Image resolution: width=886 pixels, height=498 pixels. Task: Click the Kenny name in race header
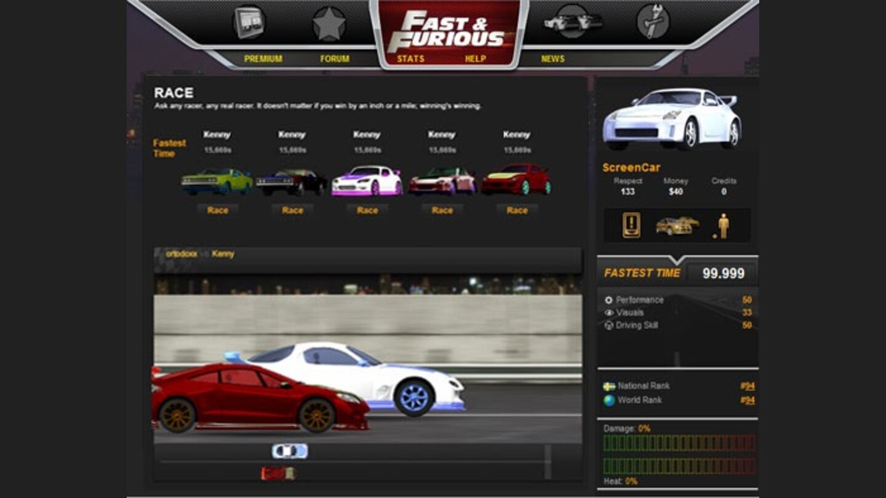223,253
